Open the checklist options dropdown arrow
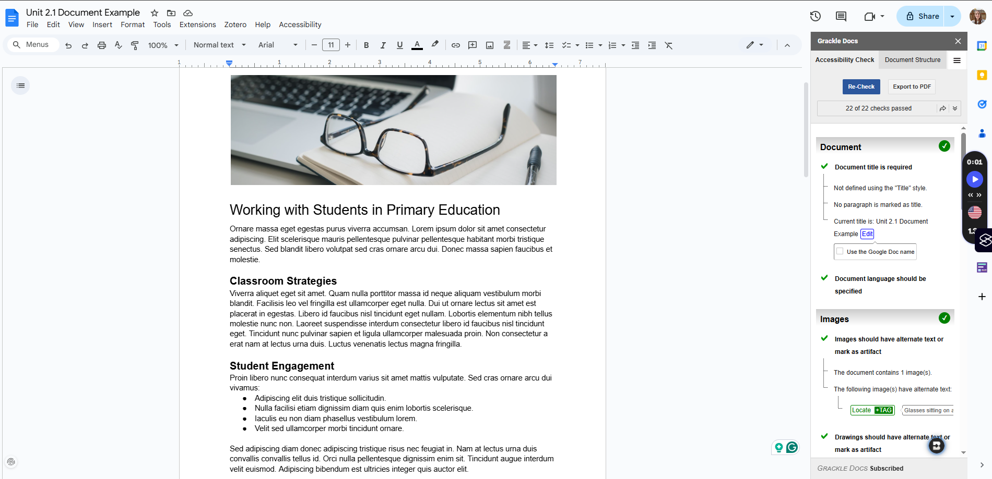992x479 pixels. coord(577,45)
